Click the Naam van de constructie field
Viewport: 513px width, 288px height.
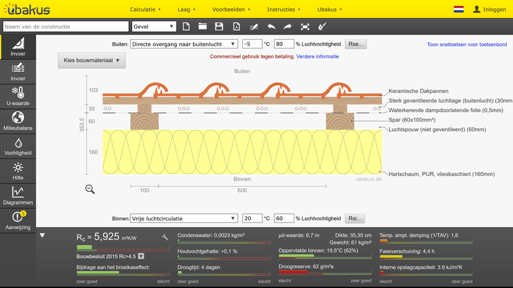66,26
